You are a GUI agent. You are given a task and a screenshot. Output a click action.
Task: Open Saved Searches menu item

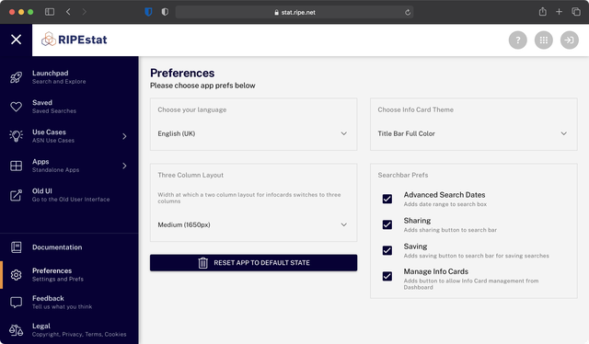coord(69,107)
